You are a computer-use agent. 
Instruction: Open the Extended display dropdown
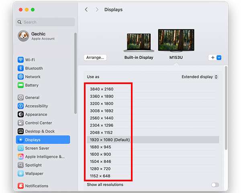tap(200, 77)
